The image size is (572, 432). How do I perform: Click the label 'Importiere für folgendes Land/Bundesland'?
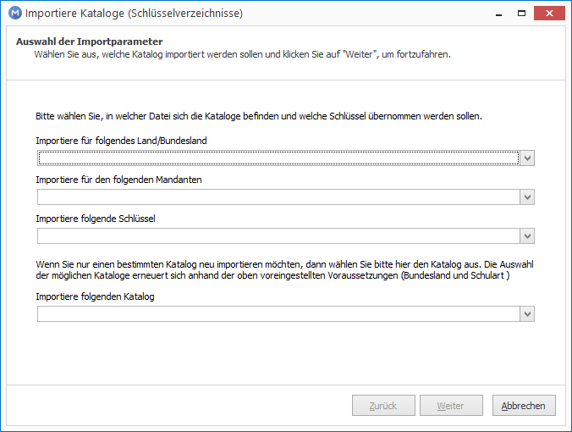[x=121, y=141]
